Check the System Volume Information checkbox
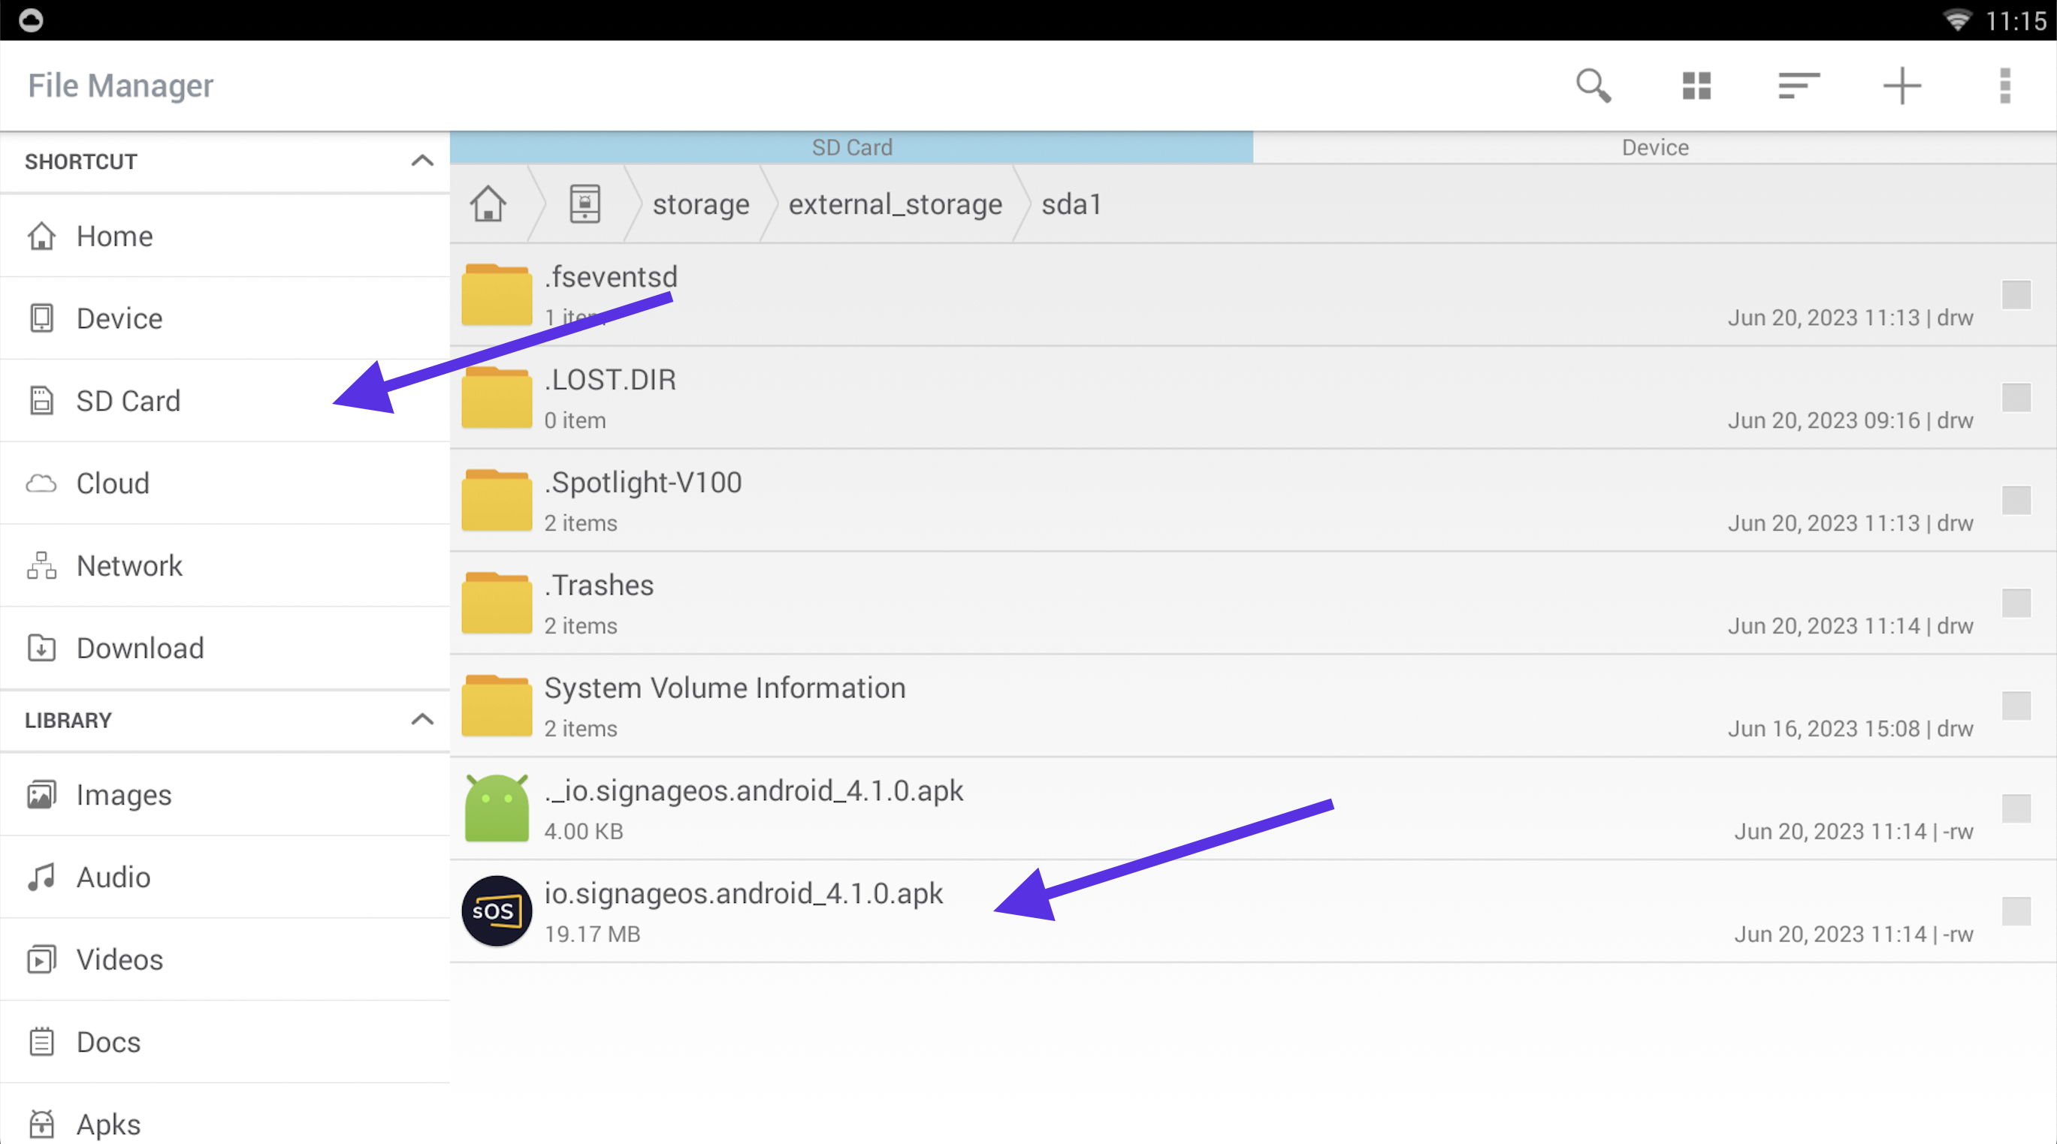Viewport: 2057px width, 1144px height. click(x=2016, y=705)
